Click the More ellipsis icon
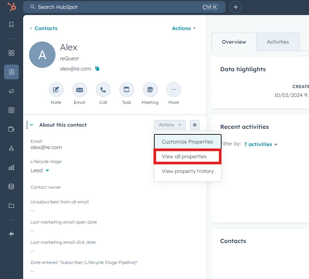Screen dimensions: 309x279 [x=174, y=90]
